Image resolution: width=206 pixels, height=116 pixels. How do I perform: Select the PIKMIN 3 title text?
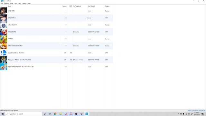click(x=10, y=39)
